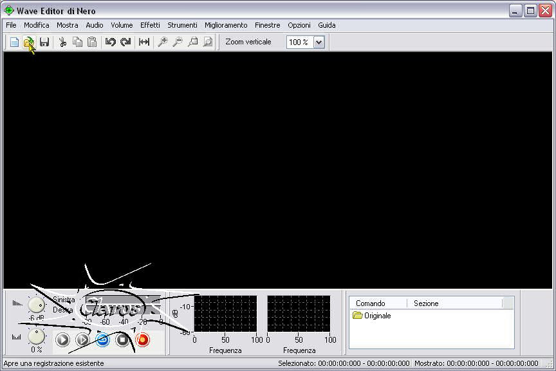Create a new file with the blank page icon

click(14, 42)
